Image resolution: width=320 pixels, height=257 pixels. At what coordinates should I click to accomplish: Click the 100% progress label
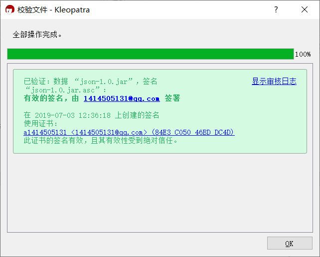[x=303, y=54]
